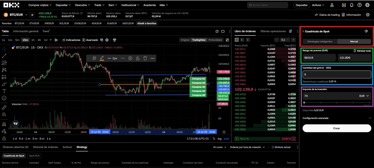The image size is (374, 168).
Task: Expand chart to fullscreen icon
Action: 227,40
